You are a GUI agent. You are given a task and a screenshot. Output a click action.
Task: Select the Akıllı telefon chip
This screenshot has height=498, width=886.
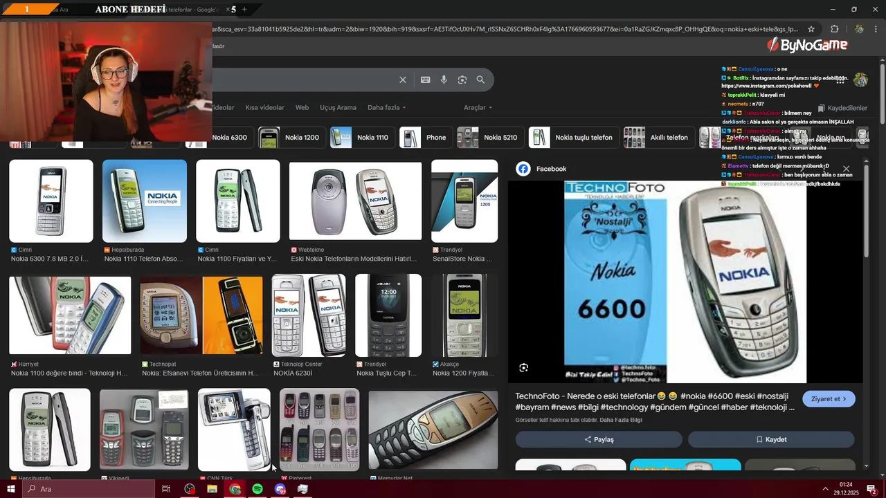659,138
